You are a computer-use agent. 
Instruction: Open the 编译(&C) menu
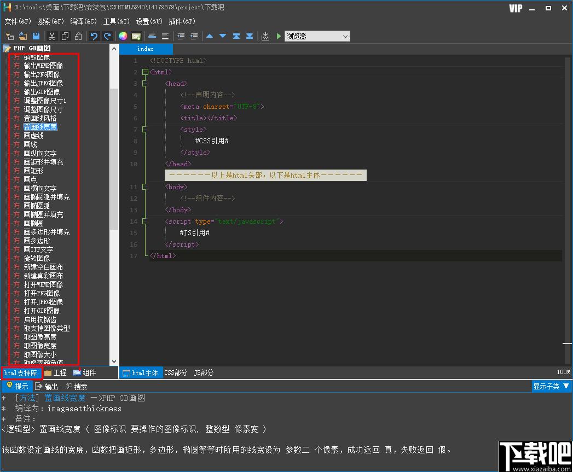tap(83, 21)
